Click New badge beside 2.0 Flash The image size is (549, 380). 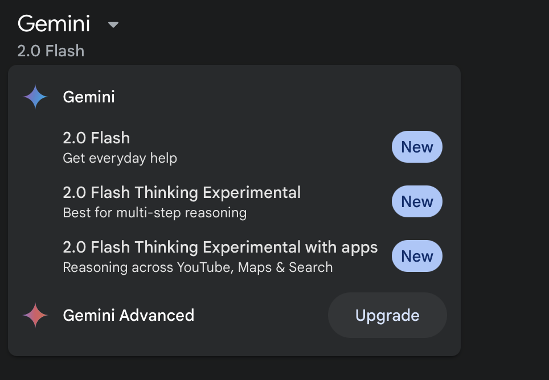click(x=417, y=147)
